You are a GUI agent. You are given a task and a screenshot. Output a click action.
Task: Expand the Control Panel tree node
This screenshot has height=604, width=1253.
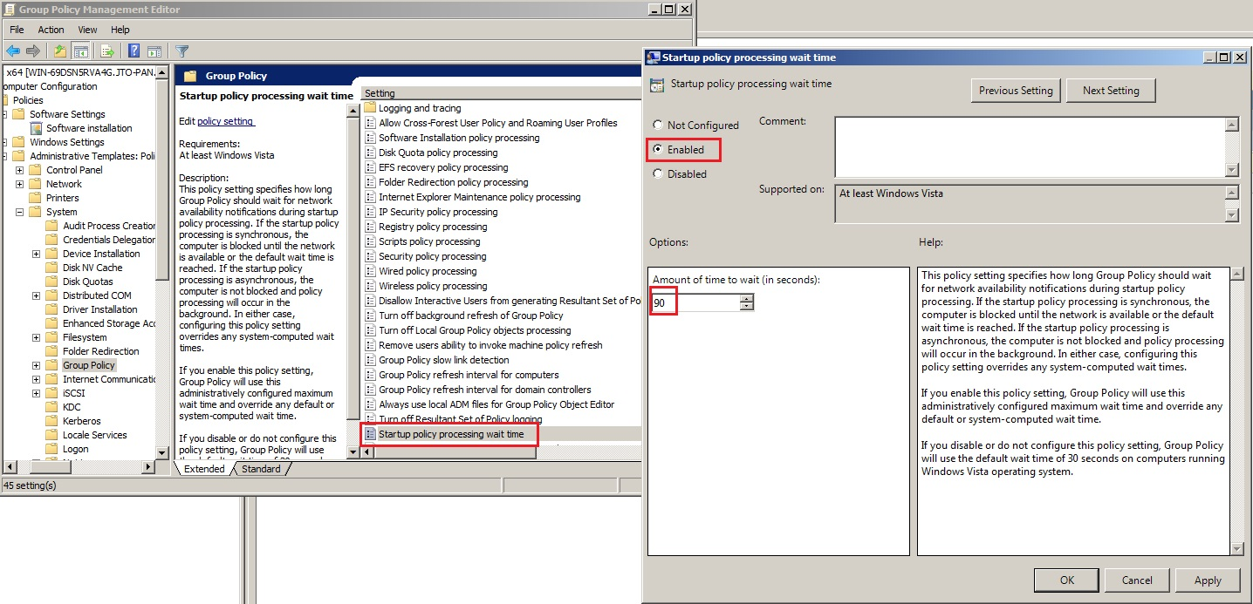[x=19, y=170]
